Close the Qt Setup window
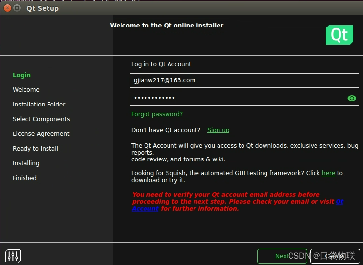Viewport: 363px width, 265px height. coord(7,8)
